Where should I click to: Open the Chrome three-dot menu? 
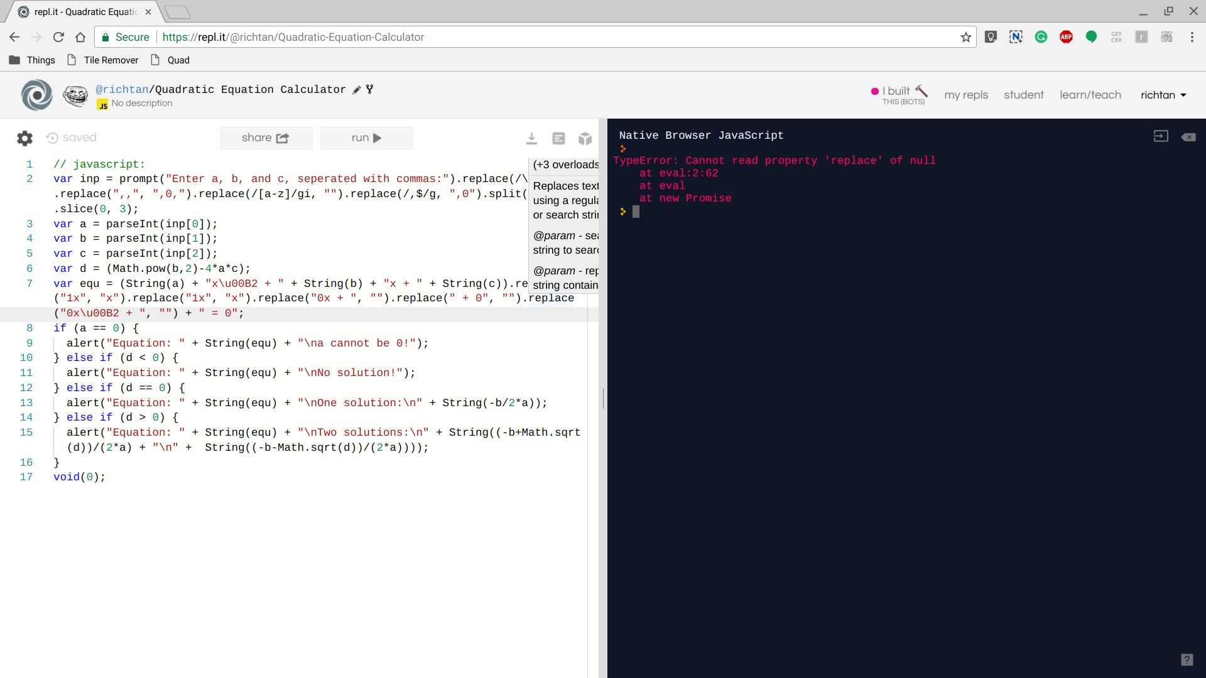coord(1192,37)
